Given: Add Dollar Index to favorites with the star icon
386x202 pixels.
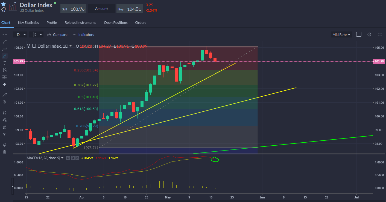Looking at the screenshot, I should point(3,4).
